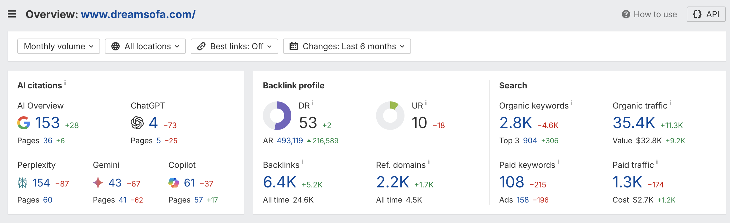
Task: Click the Copilot logo icon
Action: pos(174,183)
